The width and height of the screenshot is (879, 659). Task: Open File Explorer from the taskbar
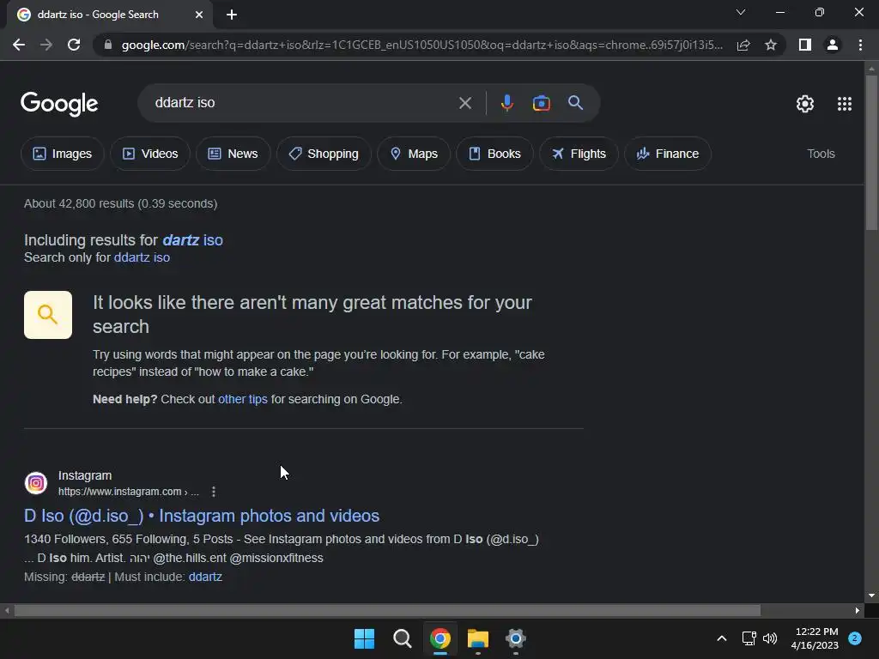click(477, 638)
